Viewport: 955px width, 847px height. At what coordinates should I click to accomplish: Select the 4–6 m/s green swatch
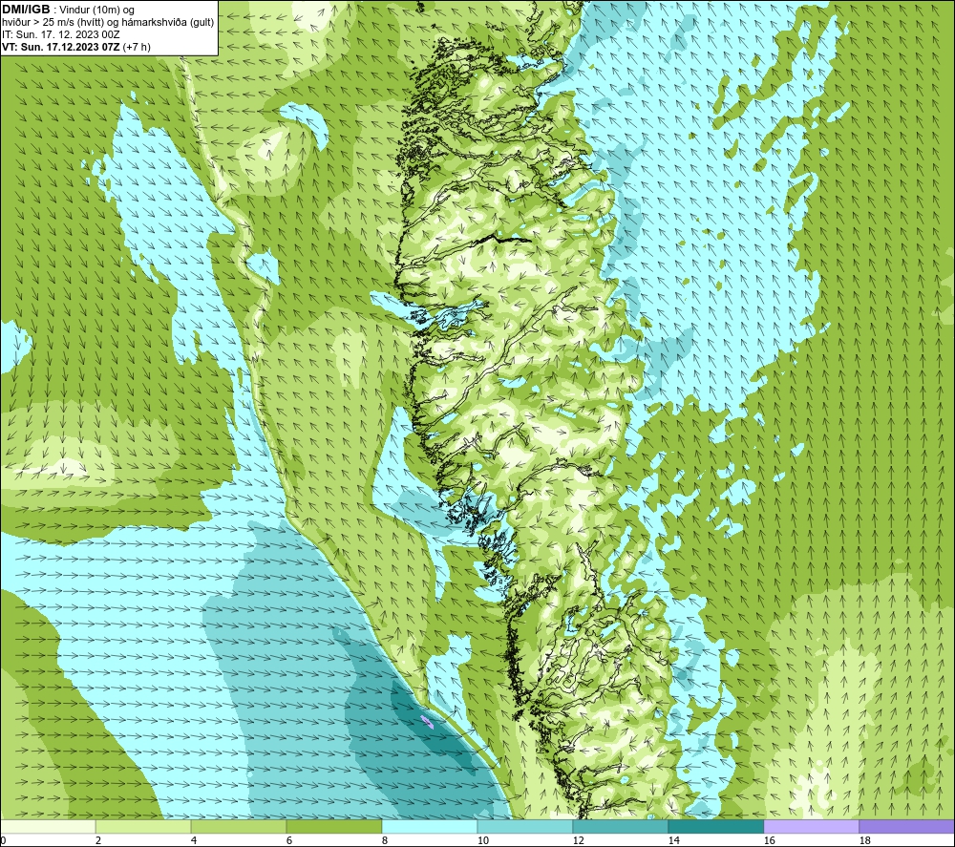click(238, 826)
